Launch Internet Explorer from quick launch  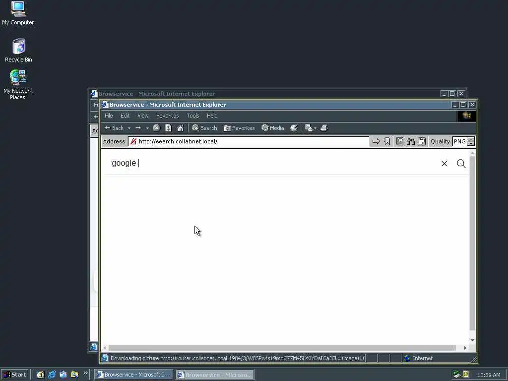52,375
